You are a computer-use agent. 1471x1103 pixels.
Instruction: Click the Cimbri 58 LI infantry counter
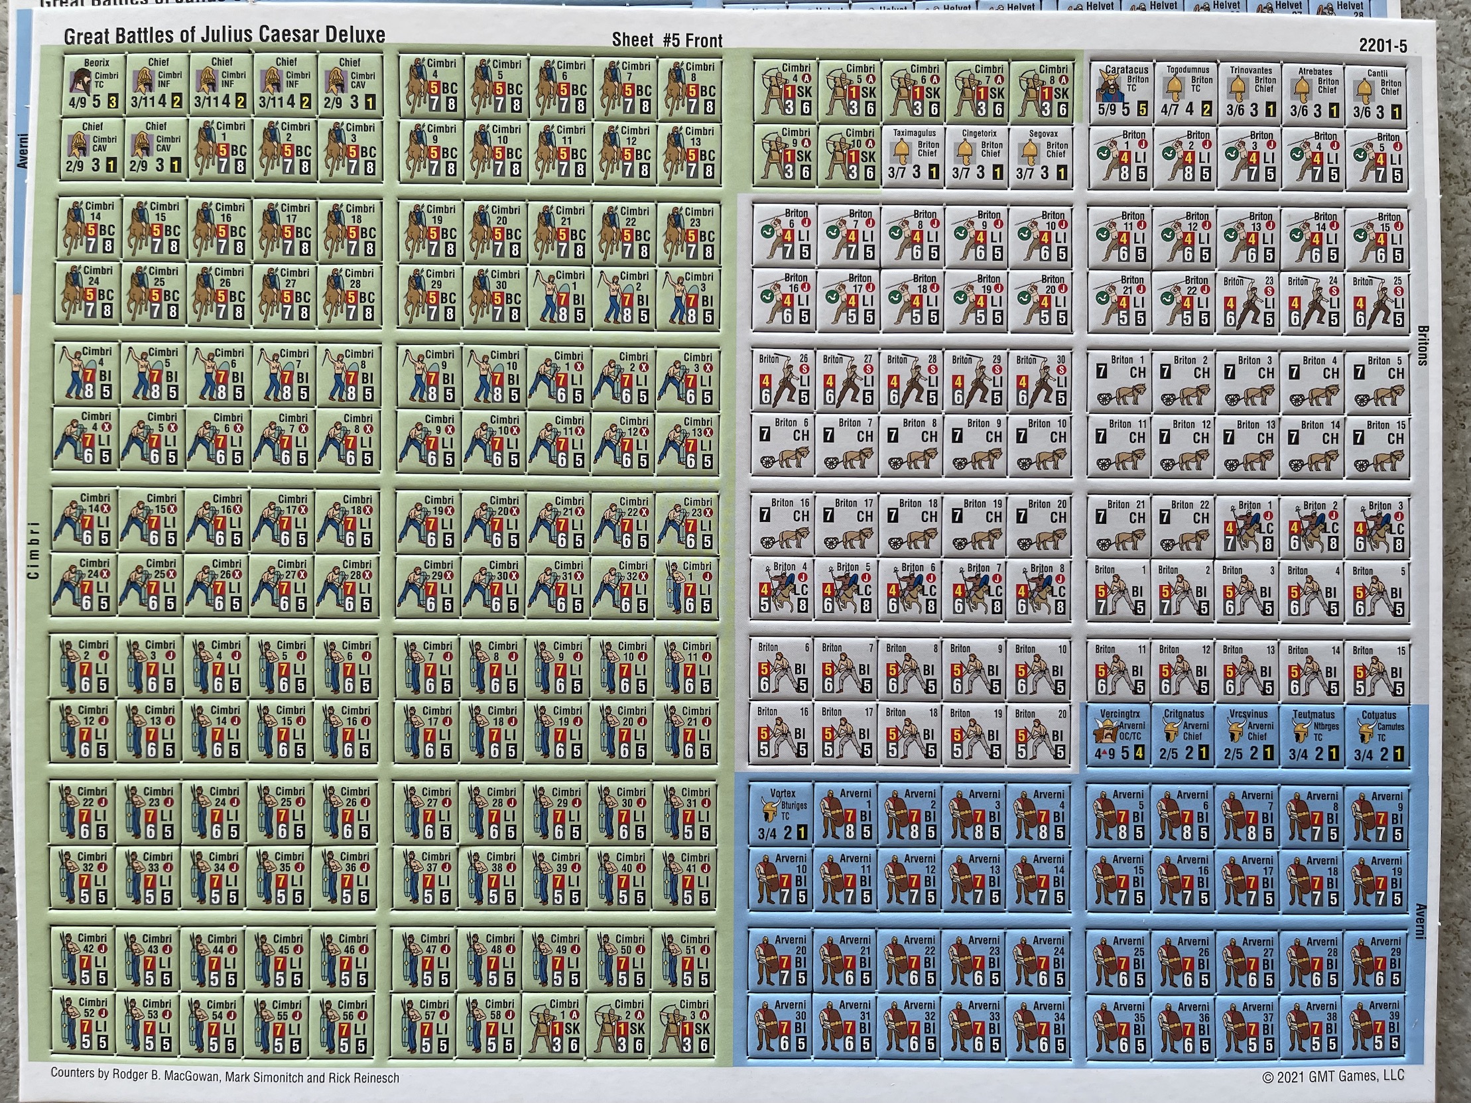pyautogui.click(x=489, y=1027)
